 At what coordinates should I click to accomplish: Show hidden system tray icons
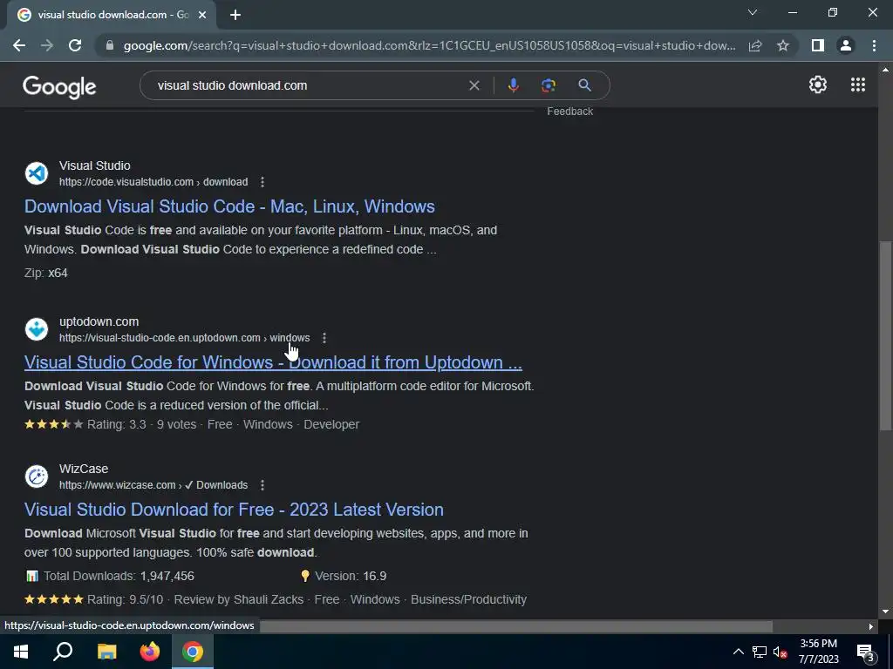click(738, 652)
